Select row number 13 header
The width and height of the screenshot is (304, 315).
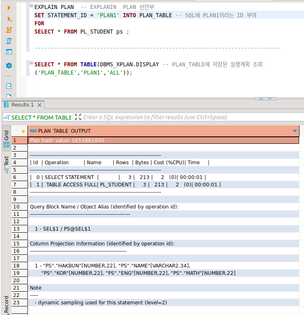pyautogui.click(x=20, y=229)
